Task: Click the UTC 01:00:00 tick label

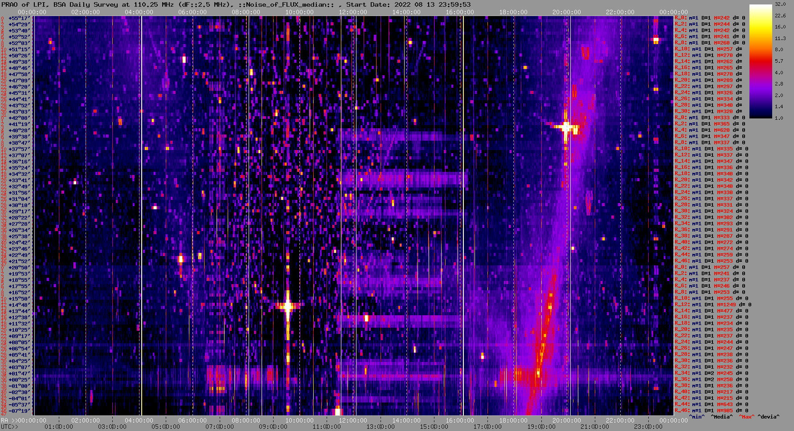Action: 59,427
